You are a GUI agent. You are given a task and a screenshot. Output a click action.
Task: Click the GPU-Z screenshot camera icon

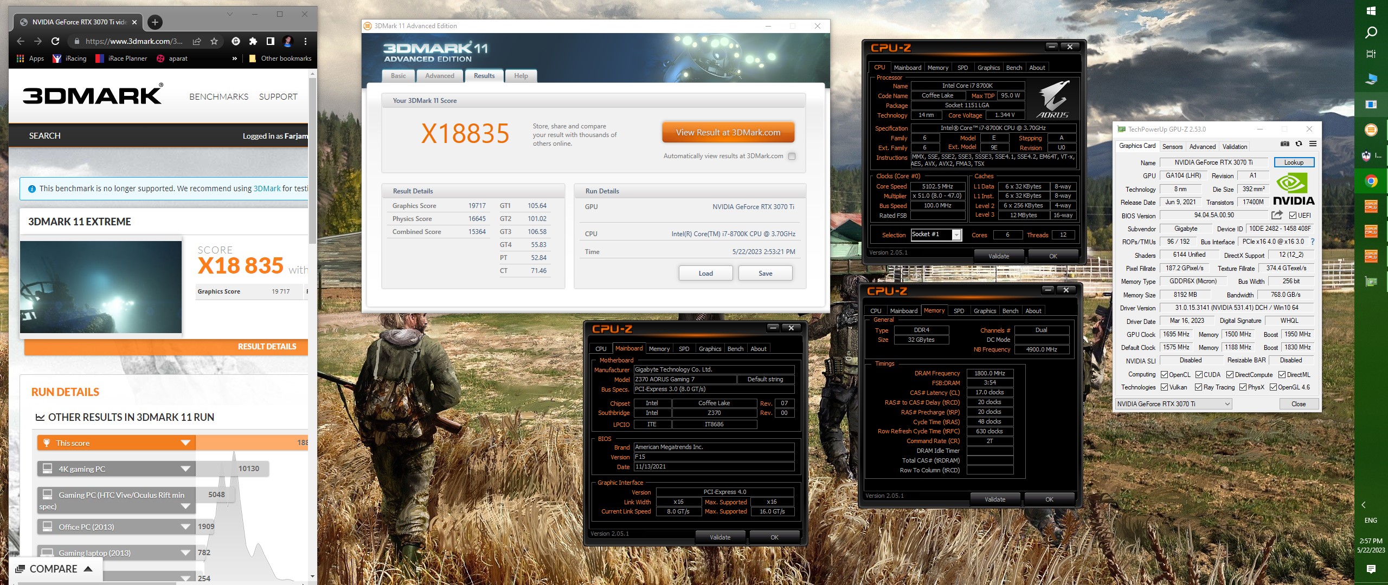(1284, 144)
